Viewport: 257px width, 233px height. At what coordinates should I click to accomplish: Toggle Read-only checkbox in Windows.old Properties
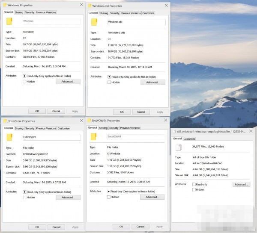point(110,77)
